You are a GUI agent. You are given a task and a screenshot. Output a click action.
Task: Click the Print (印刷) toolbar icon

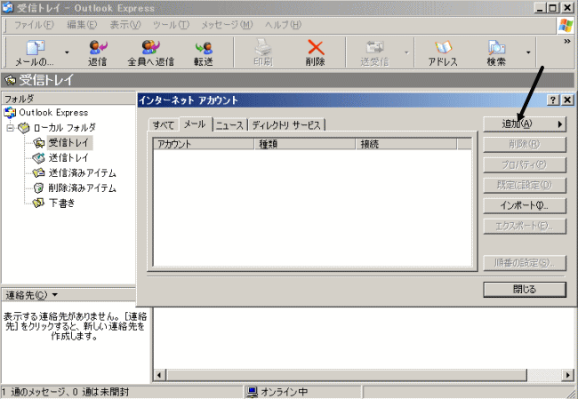pos(263,48)
